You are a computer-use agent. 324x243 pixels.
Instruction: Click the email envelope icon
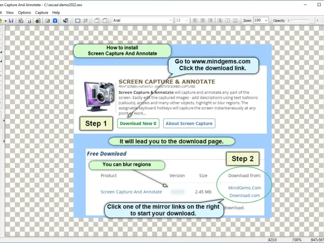point(47,21)
